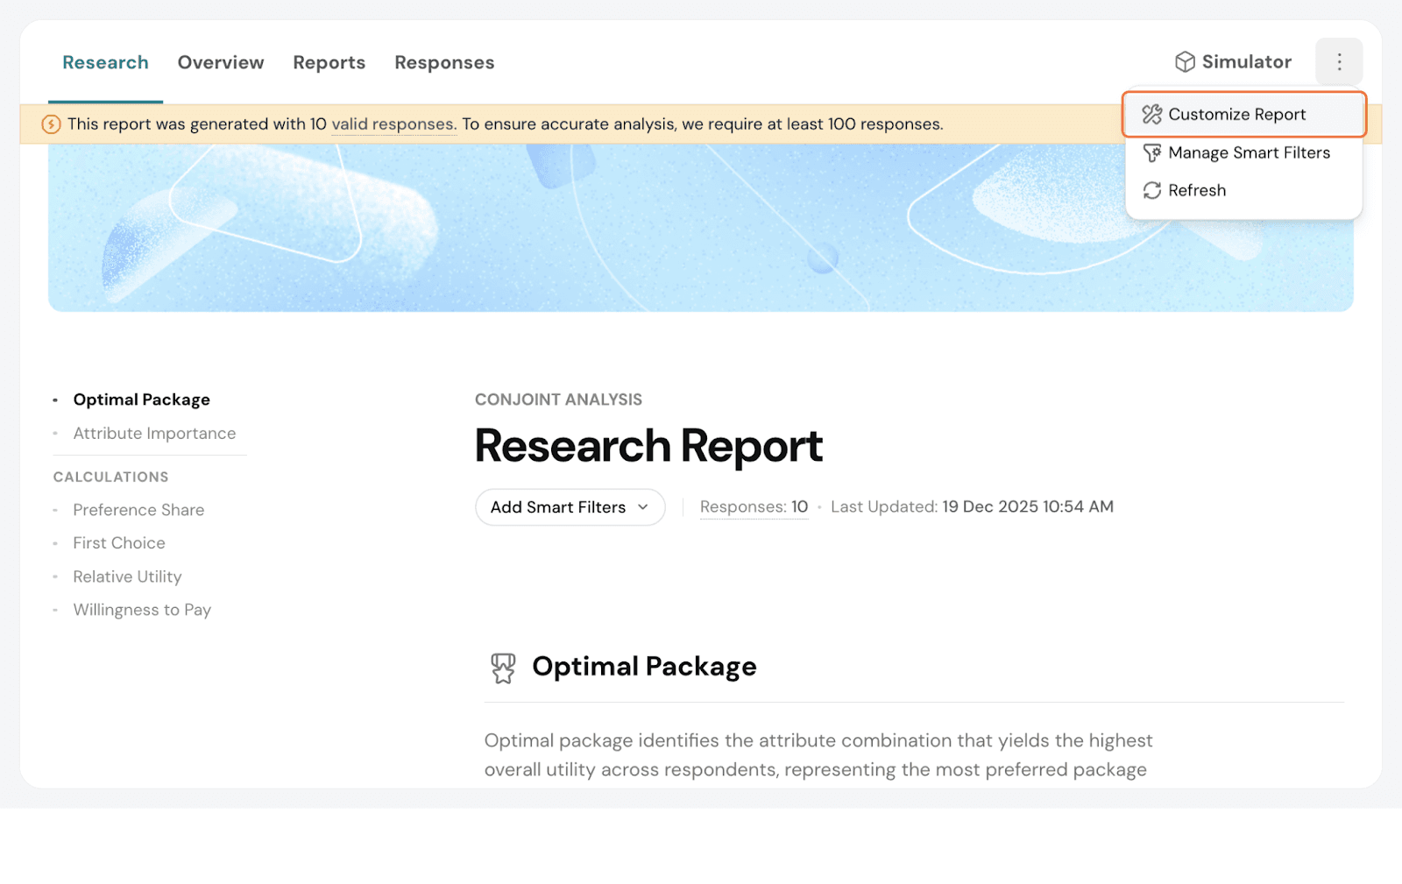
Task: Choose Refresh from the options menu
Action: coord(1197,191)
